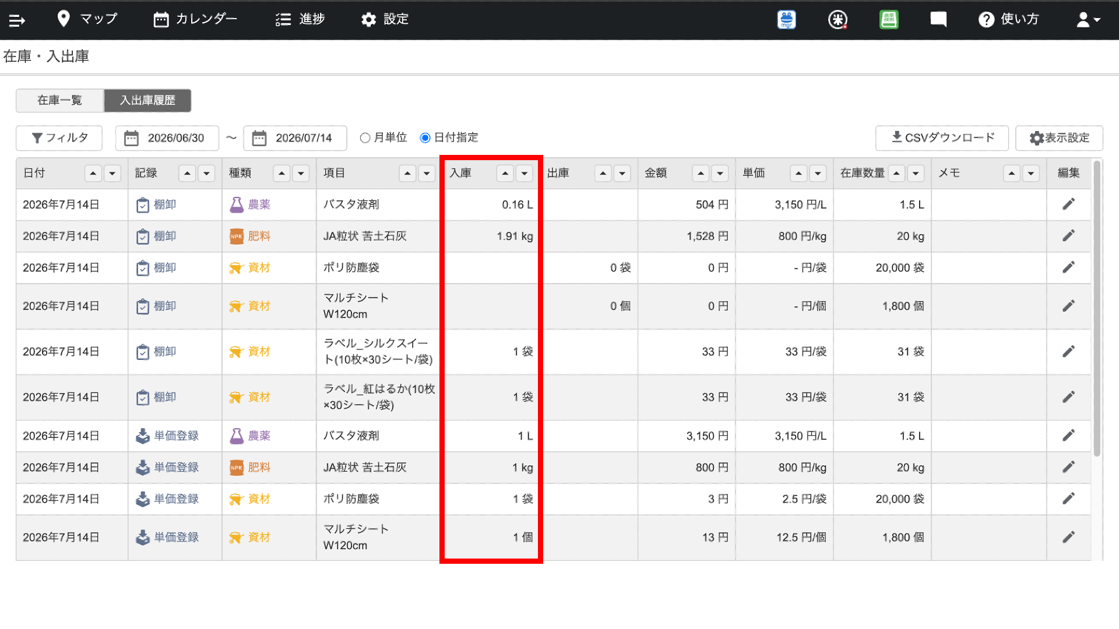The height and width of the screenshot is (629, 1119).
Task: Open the green notebook icon
Action: tap(889, 20)
